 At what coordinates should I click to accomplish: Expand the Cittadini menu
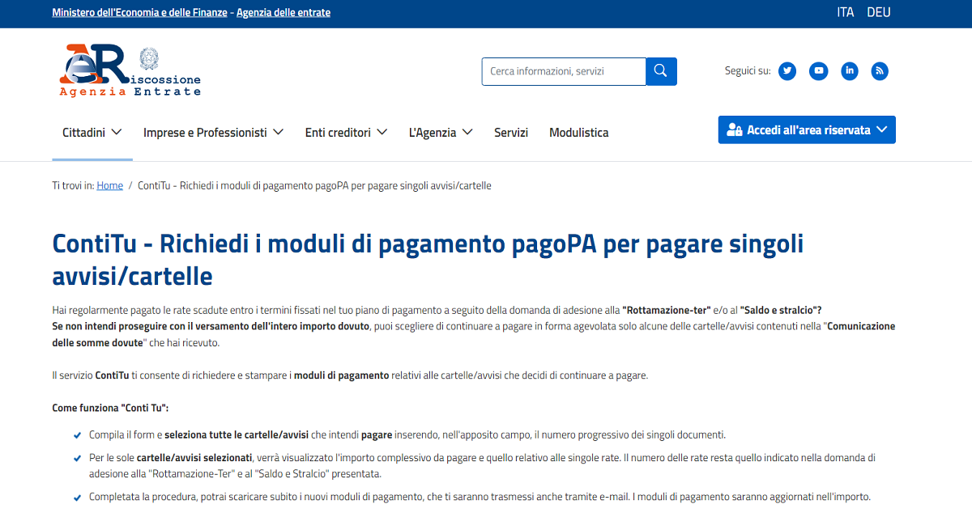(92, 133)
